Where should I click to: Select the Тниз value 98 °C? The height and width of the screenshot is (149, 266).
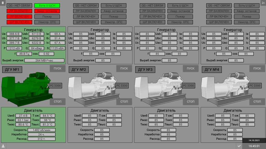48,120
